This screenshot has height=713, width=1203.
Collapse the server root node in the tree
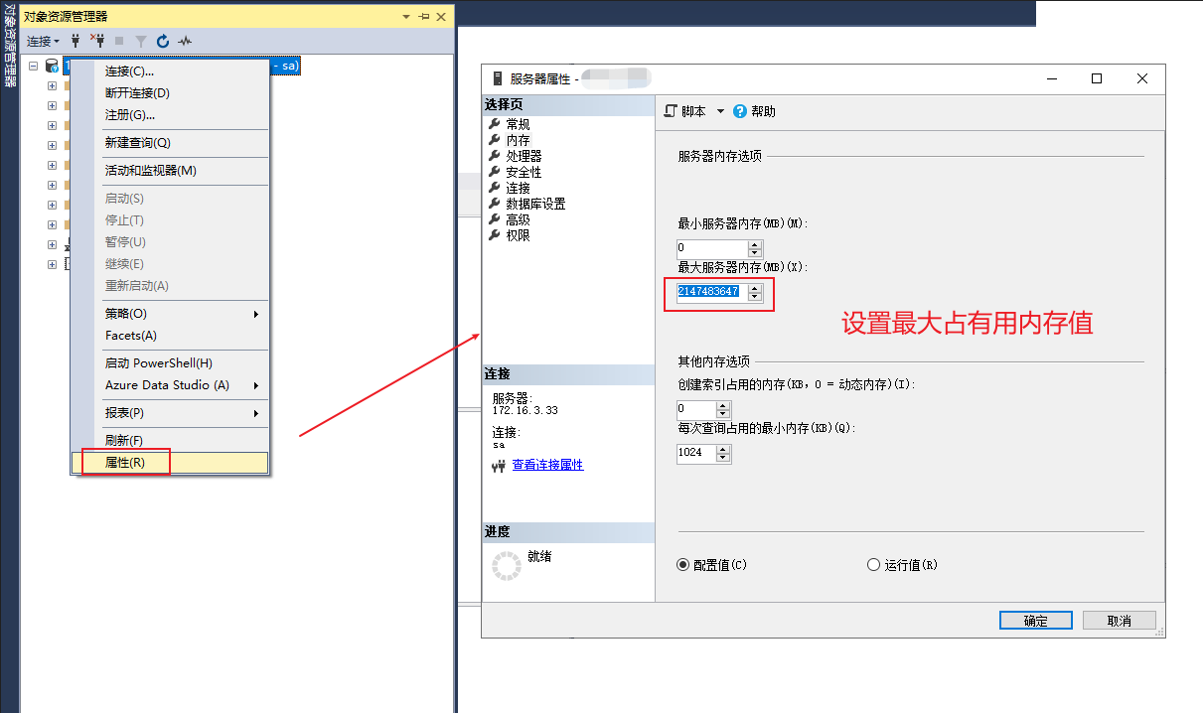[34, 66]
